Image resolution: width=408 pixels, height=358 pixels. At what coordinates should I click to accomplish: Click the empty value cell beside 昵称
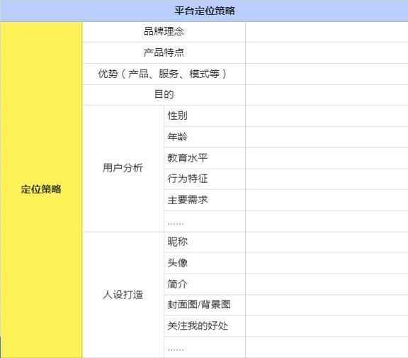point(327,242)
